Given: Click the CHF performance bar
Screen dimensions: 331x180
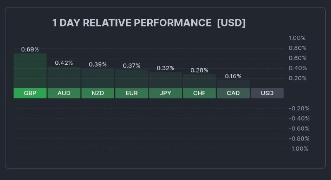Looking at the screenshot, I should [199, 81].
